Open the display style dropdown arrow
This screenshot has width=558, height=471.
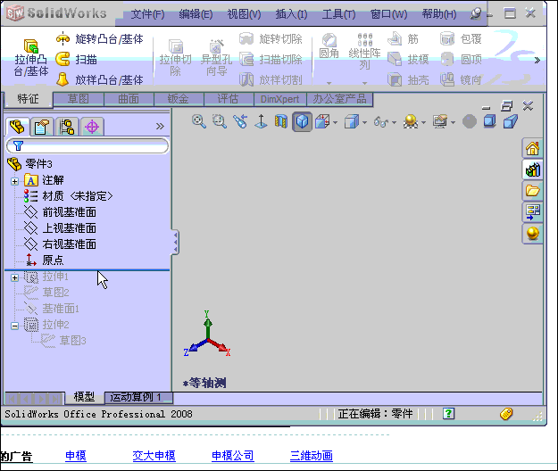click(365, 122)
